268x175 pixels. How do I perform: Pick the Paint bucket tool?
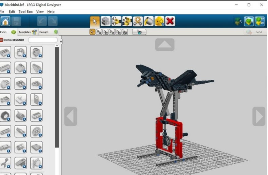148,21
